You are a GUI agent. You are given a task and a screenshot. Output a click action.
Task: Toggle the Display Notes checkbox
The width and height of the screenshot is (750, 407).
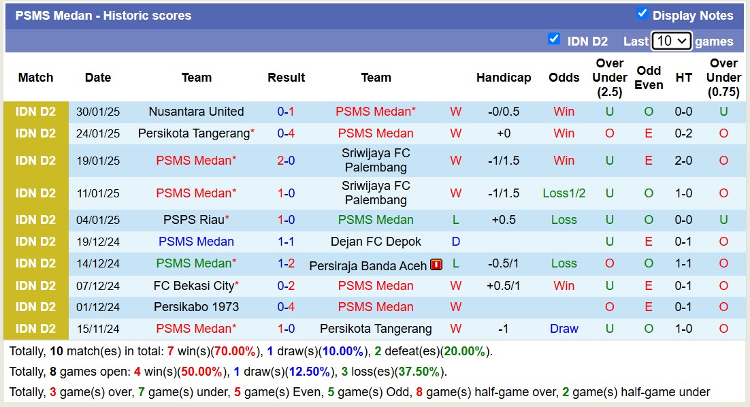pos(642,14)
